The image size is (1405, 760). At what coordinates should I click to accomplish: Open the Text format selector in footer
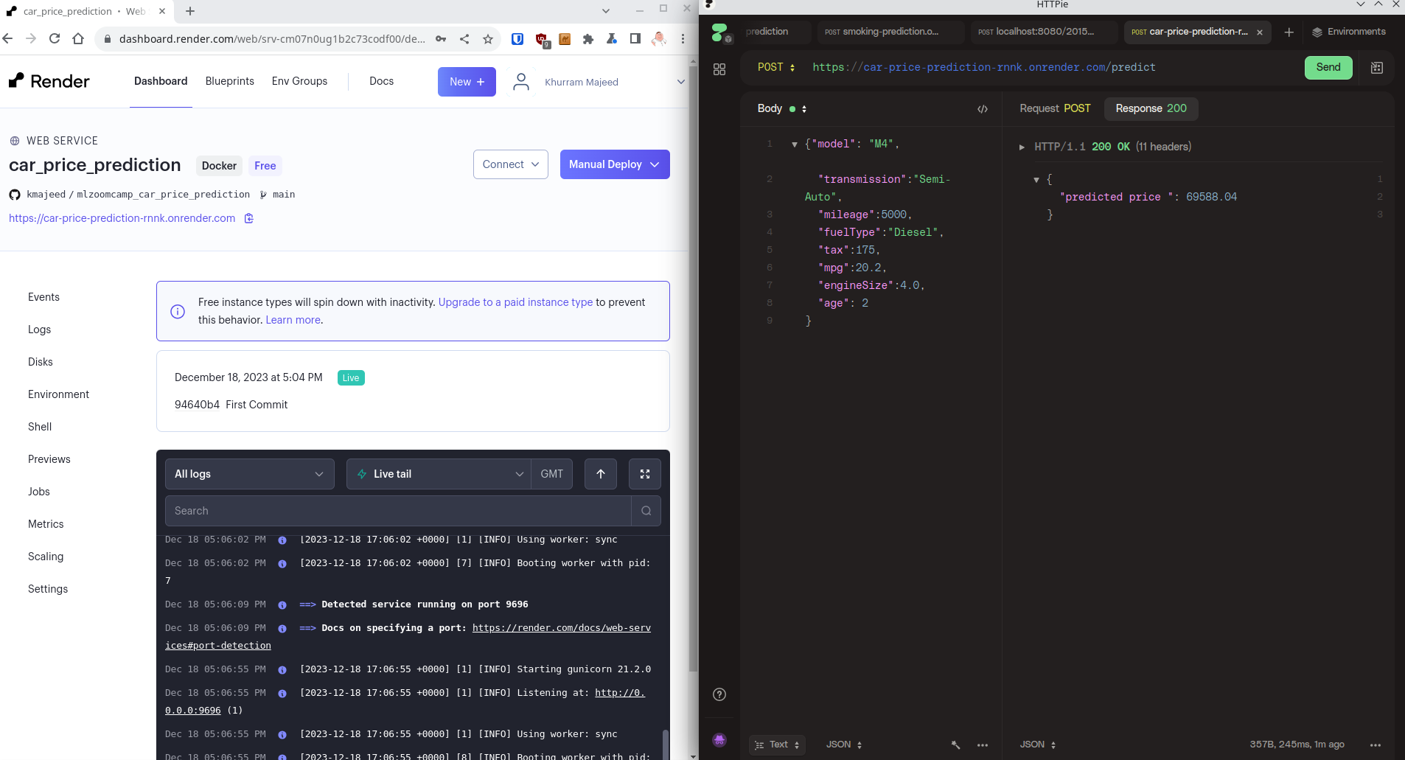777,745
